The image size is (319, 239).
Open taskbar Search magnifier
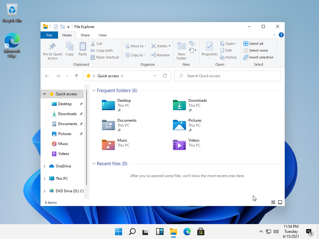tap(132, 232)
